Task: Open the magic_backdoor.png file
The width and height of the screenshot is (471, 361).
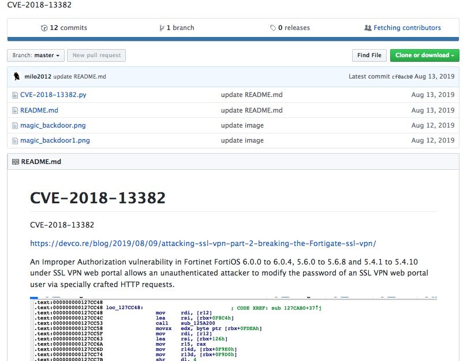Action: pyautogui.click(x=53, y=125)
